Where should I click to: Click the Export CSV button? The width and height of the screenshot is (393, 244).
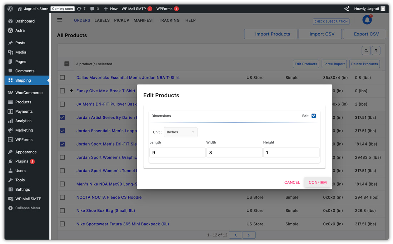(x=365, y=34)
